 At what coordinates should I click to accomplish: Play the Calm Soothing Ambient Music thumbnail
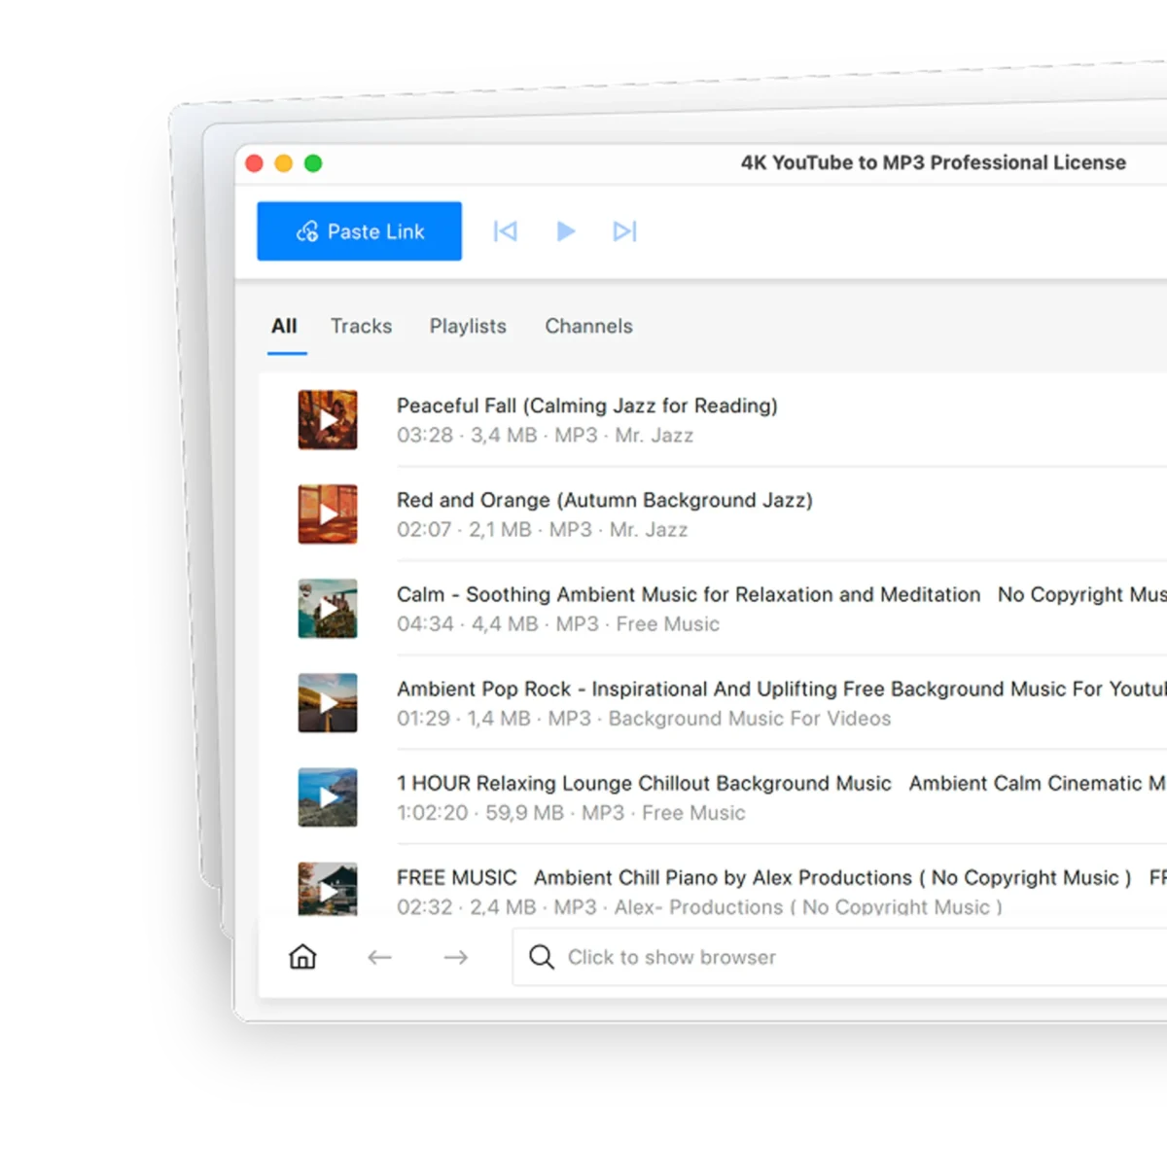(x=328, y=609)
